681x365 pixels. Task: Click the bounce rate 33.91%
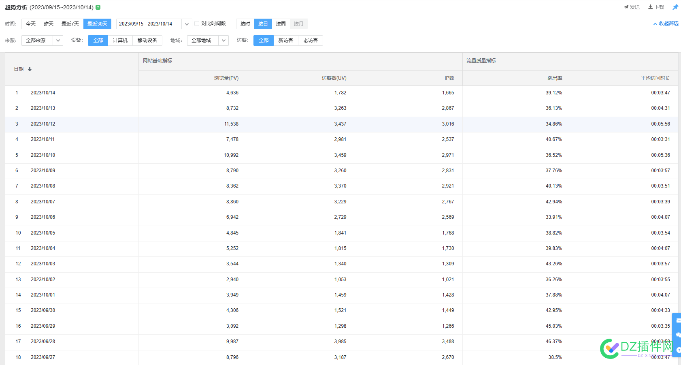pyautogui.click(x=554, y=217)
